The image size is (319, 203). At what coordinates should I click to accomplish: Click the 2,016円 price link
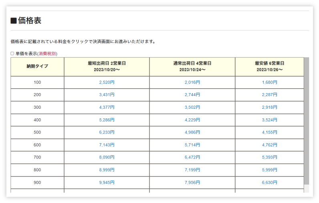[x=192, y=82]
